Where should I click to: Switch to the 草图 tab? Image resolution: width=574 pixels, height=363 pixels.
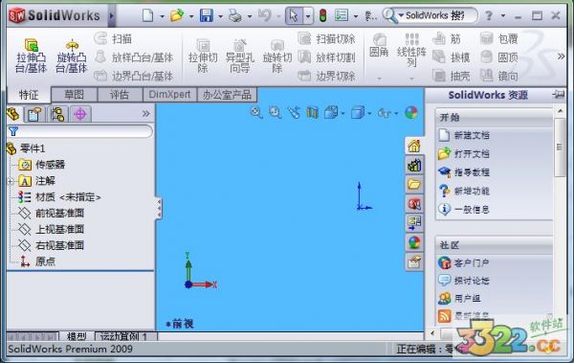[x=74, y=95]
